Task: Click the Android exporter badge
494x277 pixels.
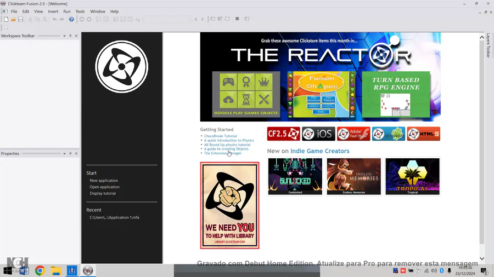Action: (x=389, y=134)
